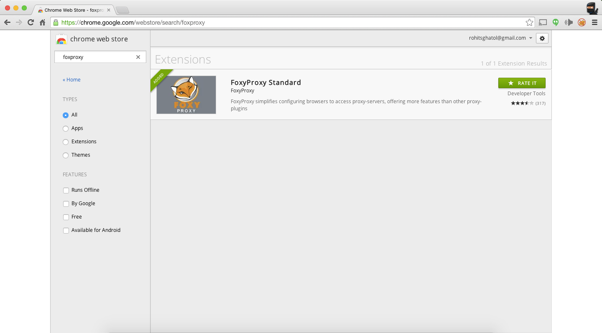Screen dimensions: 602x333
Task: Click the speaker extension icon in toolbar
Action: (569, 23)
